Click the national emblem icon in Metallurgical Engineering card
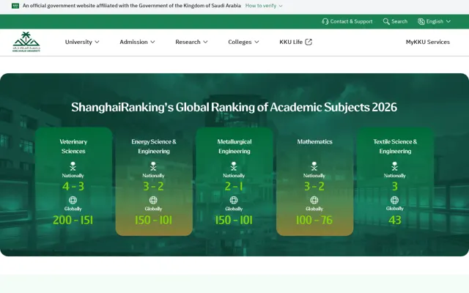 (x=234, y=166)
